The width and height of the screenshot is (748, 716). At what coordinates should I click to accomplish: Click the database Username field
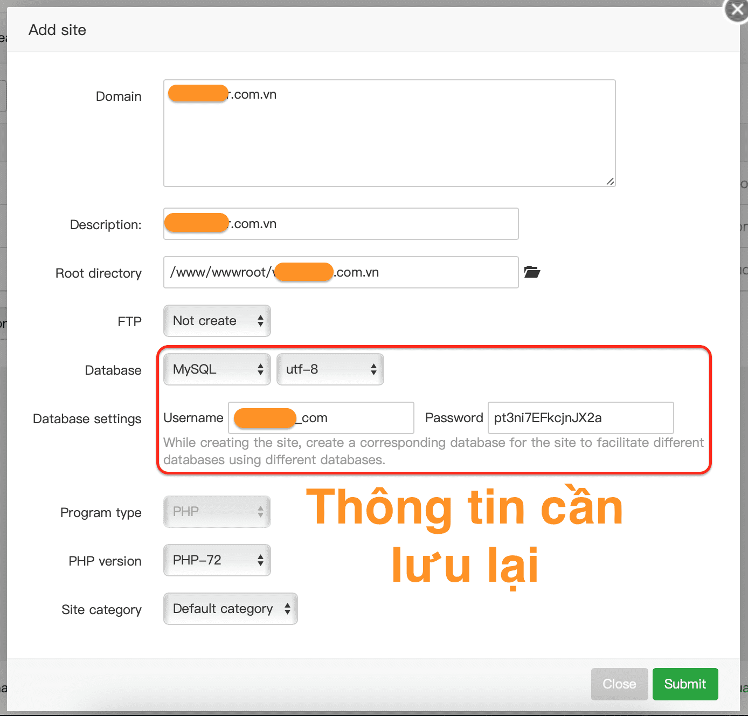[321, 417]
